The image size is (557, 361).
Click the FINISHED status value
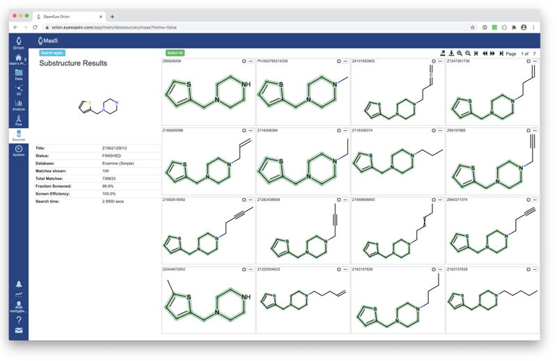pyautogui.click(x=111, y=156)
